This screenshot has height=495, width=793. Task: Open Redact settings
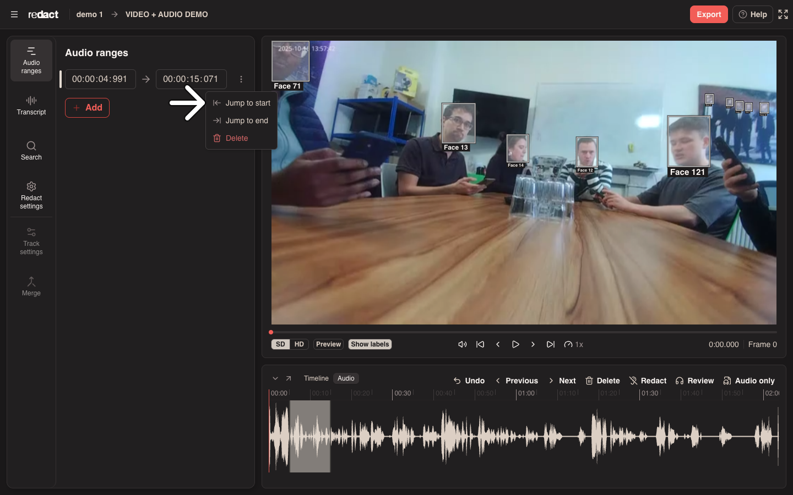pyautogui.click(x=31, y=196)
